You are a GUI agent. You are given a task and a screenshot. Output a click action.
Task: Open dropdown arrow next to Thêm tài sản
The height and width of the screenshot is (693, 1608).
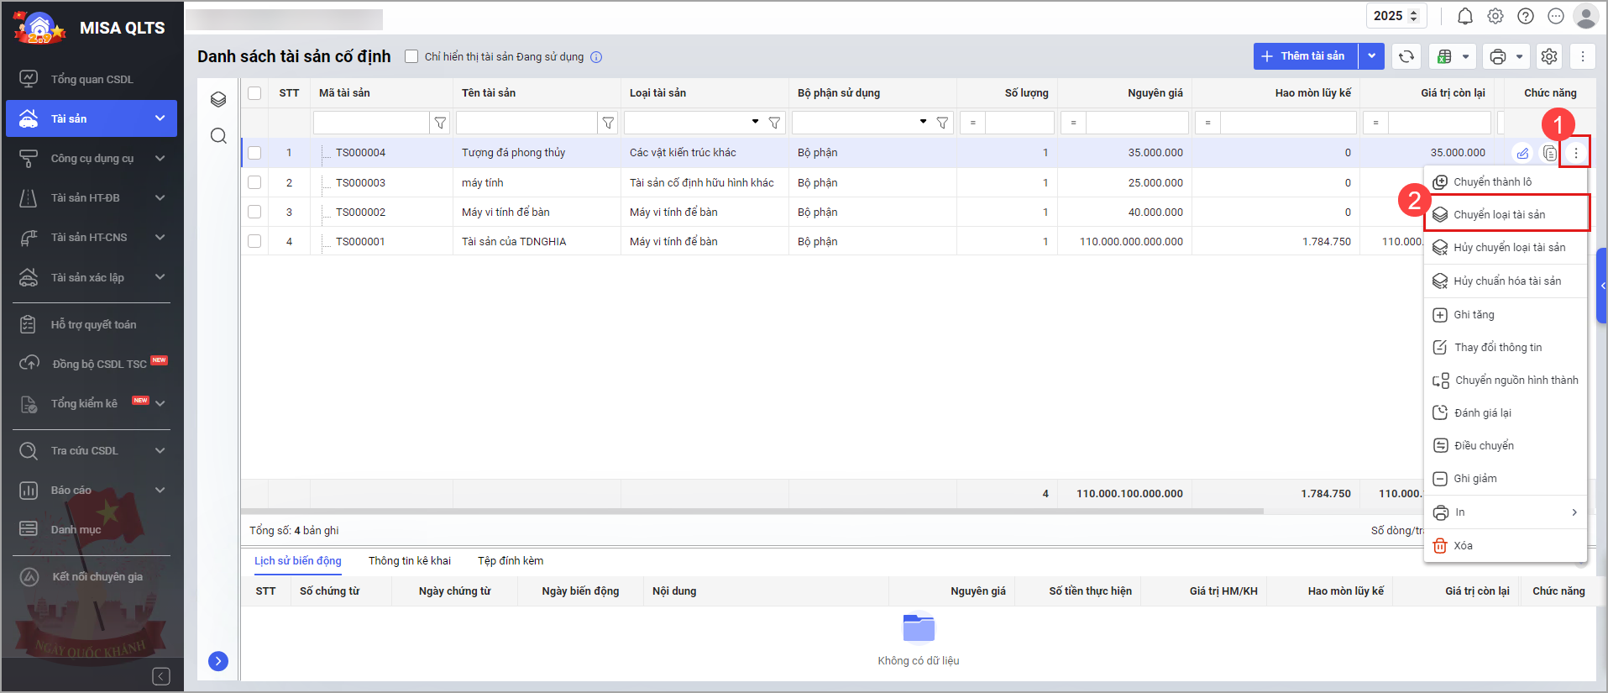[1371, 56]
